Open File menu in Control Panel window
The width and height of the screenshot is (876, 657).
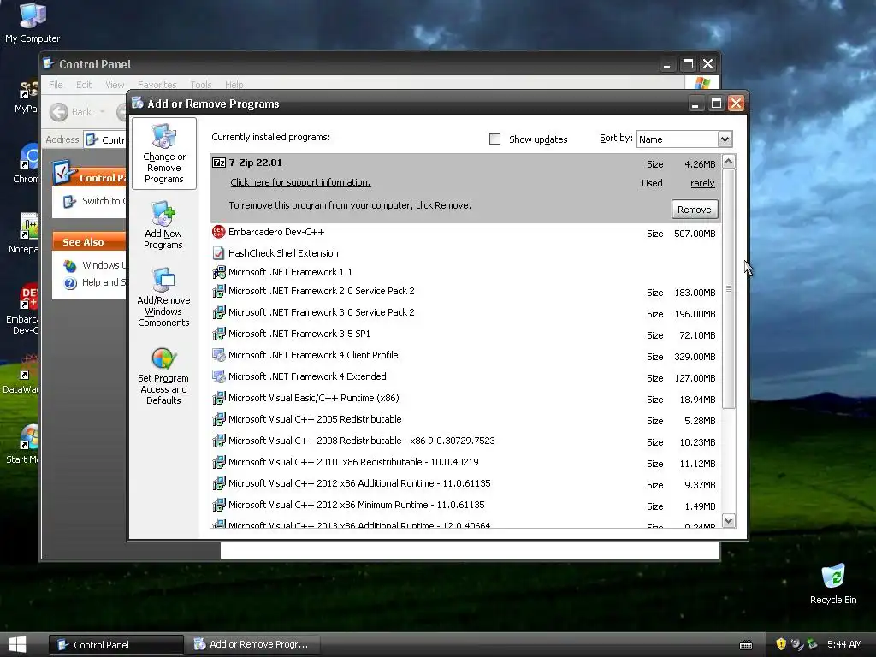click(x=56, y=85)
